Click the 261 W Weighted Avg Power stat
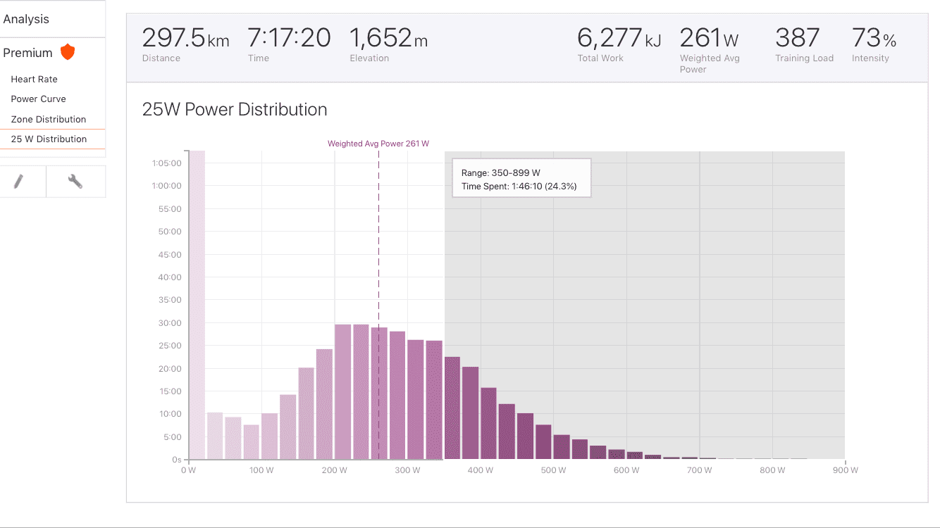940x528 pixels. [710, 49]
